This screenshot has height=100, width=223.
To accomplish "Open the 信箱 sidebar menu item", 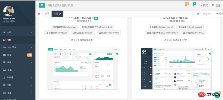I will click(x=18, y=55).
